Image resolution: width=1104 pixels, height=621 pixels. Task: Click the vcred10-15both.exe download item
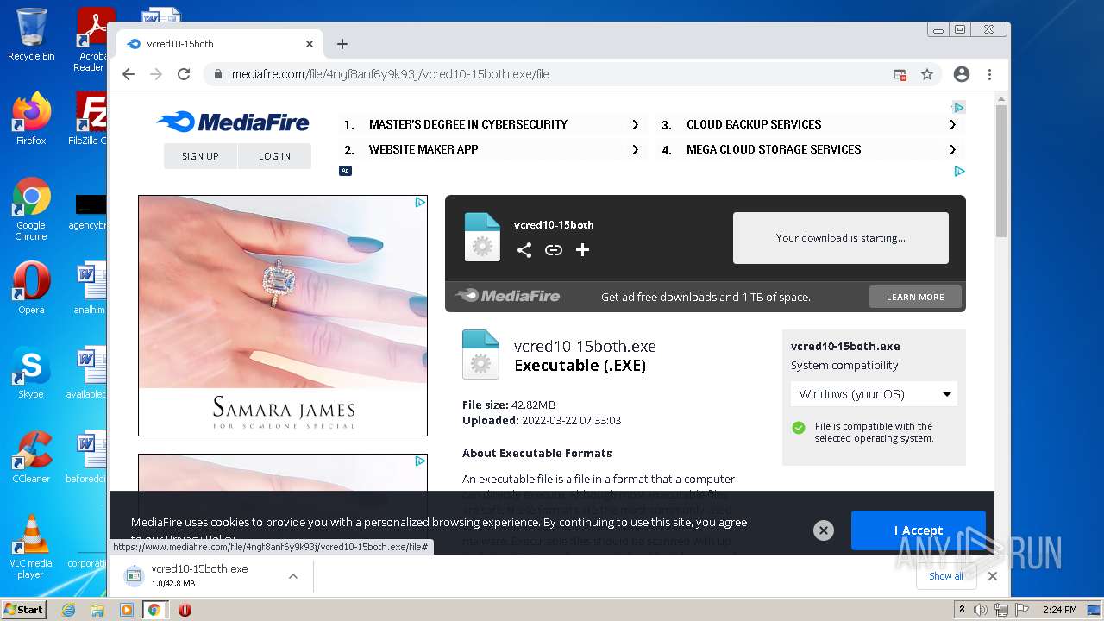coord(200,576)
